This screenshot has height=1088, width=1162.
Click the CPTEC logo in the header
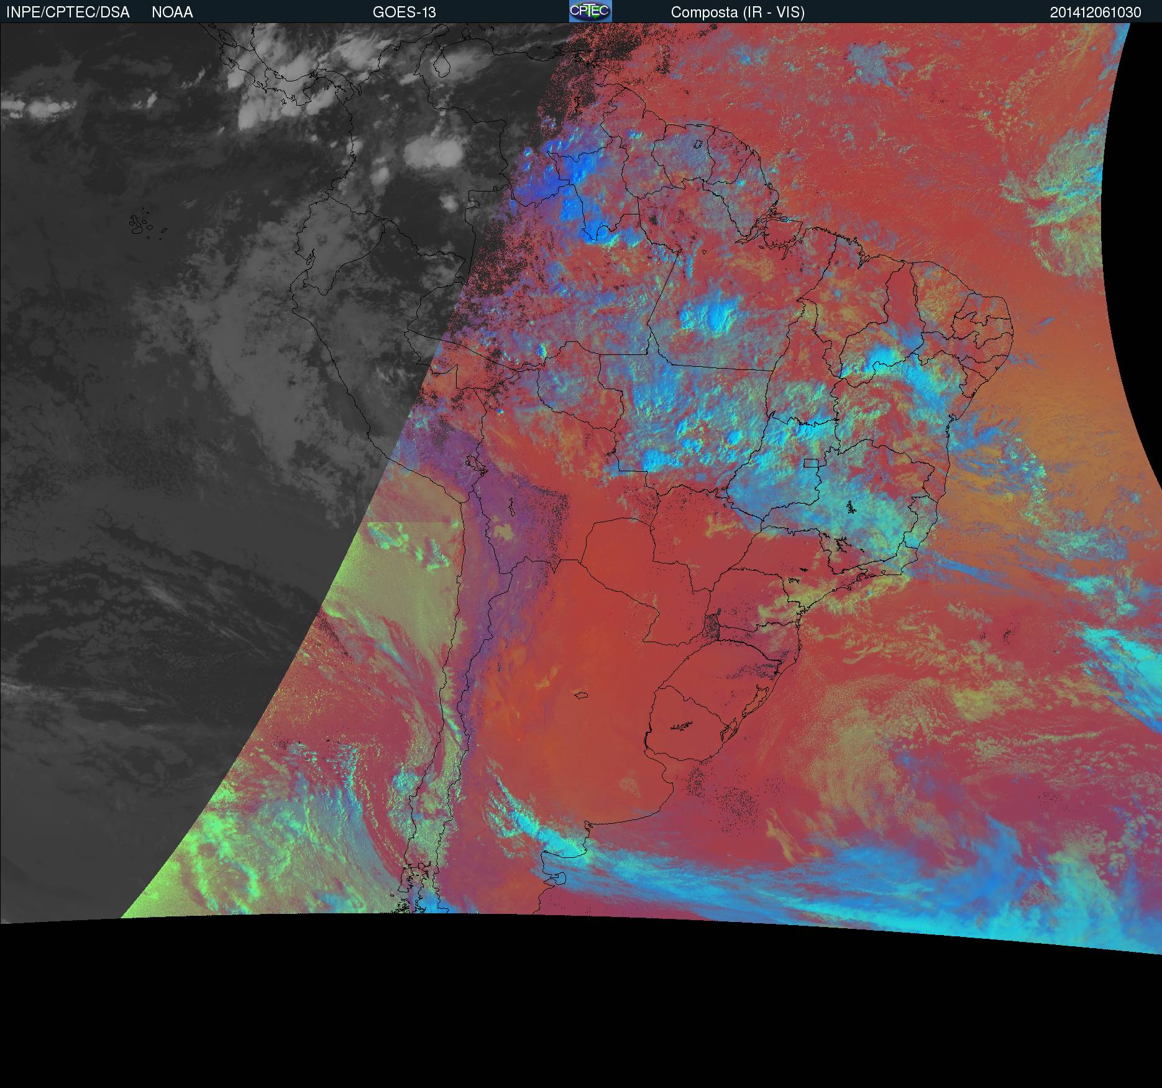coord(590,11)
